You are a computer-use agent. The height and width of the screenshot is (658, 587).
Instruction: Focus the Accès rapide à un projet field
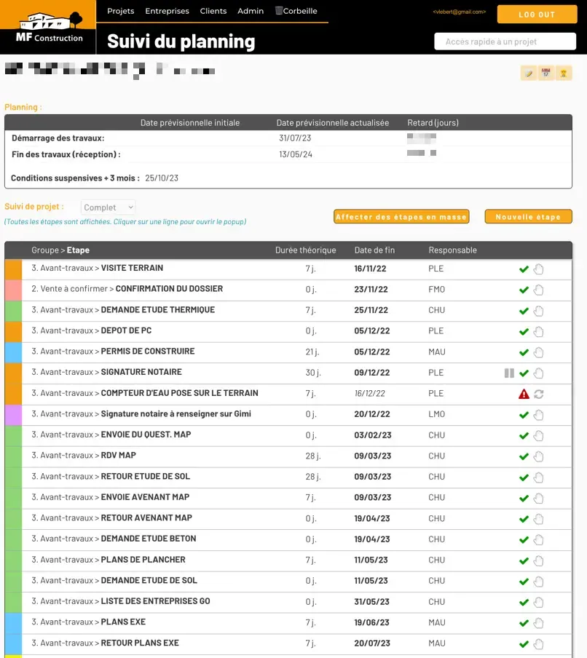[x=505, y=41]
